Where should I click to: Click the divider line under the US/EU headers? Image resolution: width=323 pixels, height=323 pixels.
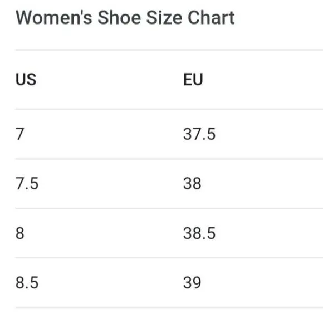tap(169, 109)
